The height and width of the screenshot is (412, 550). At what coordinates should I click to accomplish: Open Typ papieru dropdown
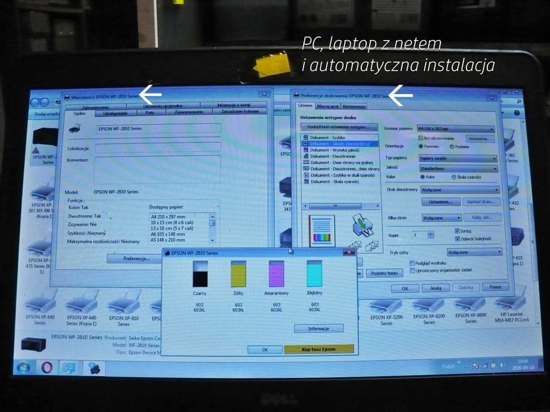[x=458, y=158]
